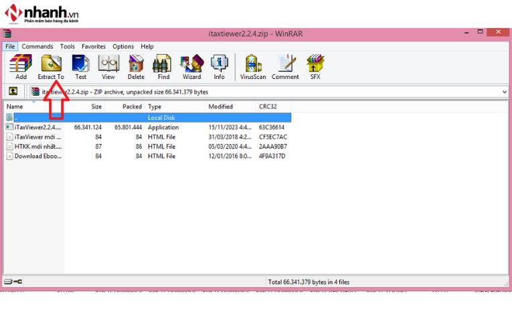
Task: Run the Test archive tool
Action: click(x=81, y=67)
